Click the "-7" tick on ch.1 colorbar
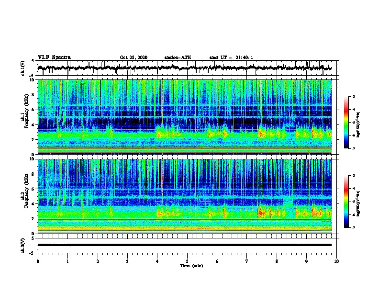Viewport: 379px width, 293px height. [353, 148]
